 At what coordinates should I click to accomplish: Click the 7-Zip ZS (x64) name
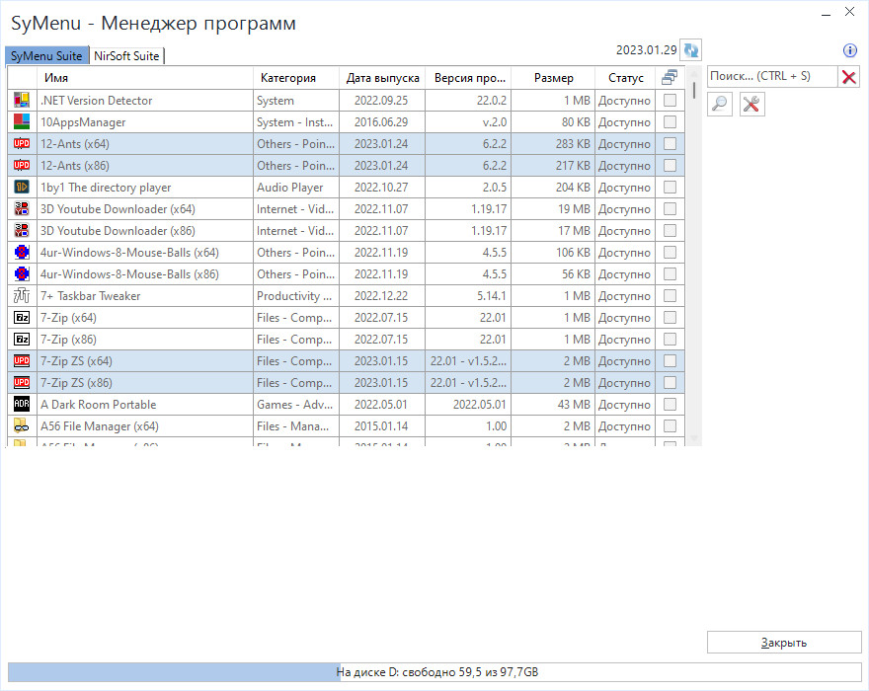pos(76,361)
